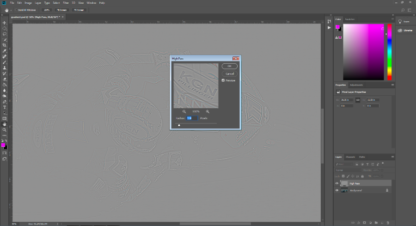This screenshot has width=416, height=226.
Task: Open the layer Kind filter dropdown
Action: pos(344,164)
